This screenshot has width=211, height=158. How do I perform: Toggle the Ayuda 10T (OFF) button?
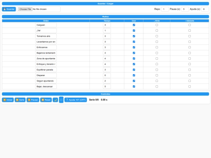[76, 100]
